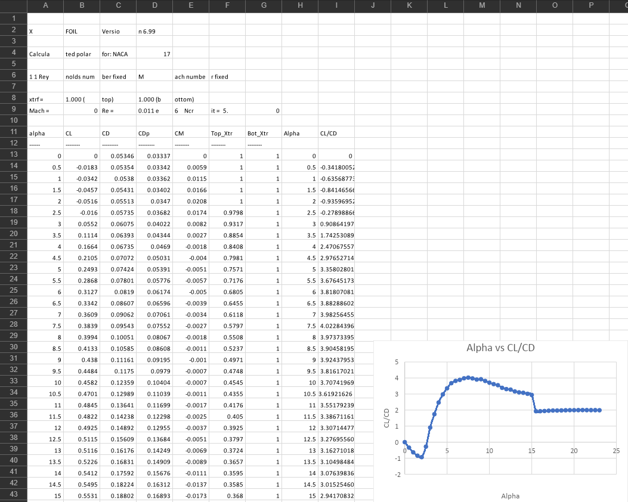628x502 pixels.
Task: Click the 'CL/CD' vertical axis title
Action: 386,418
